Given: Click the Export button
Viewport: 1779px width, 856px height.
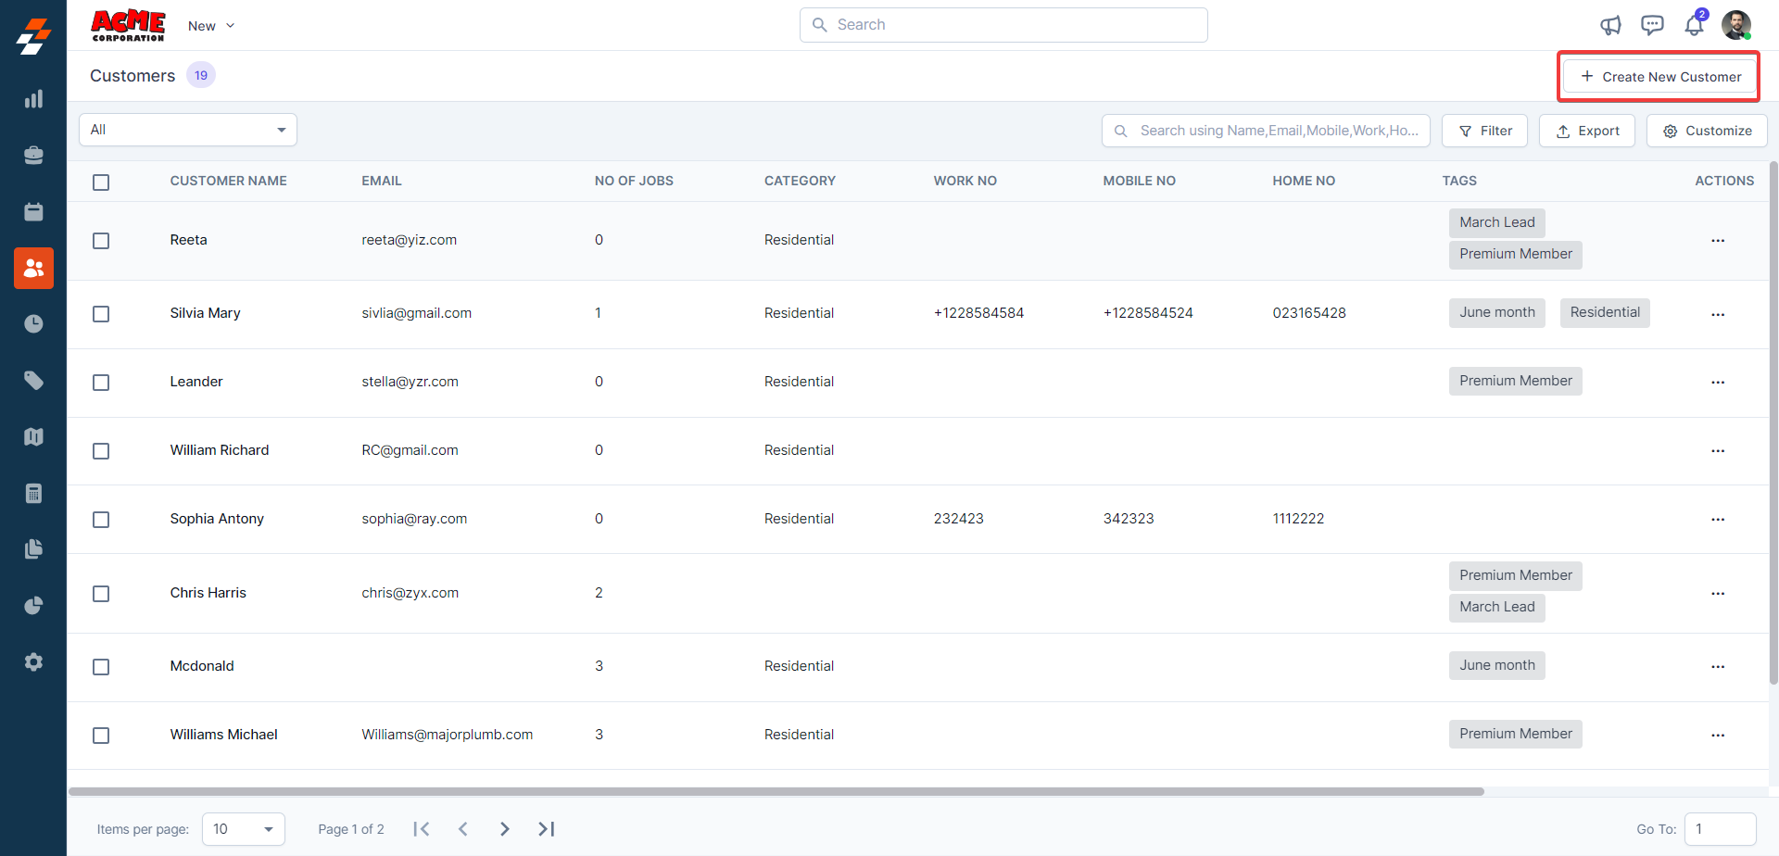Looking at the screenshot, I should point(1586,131).
